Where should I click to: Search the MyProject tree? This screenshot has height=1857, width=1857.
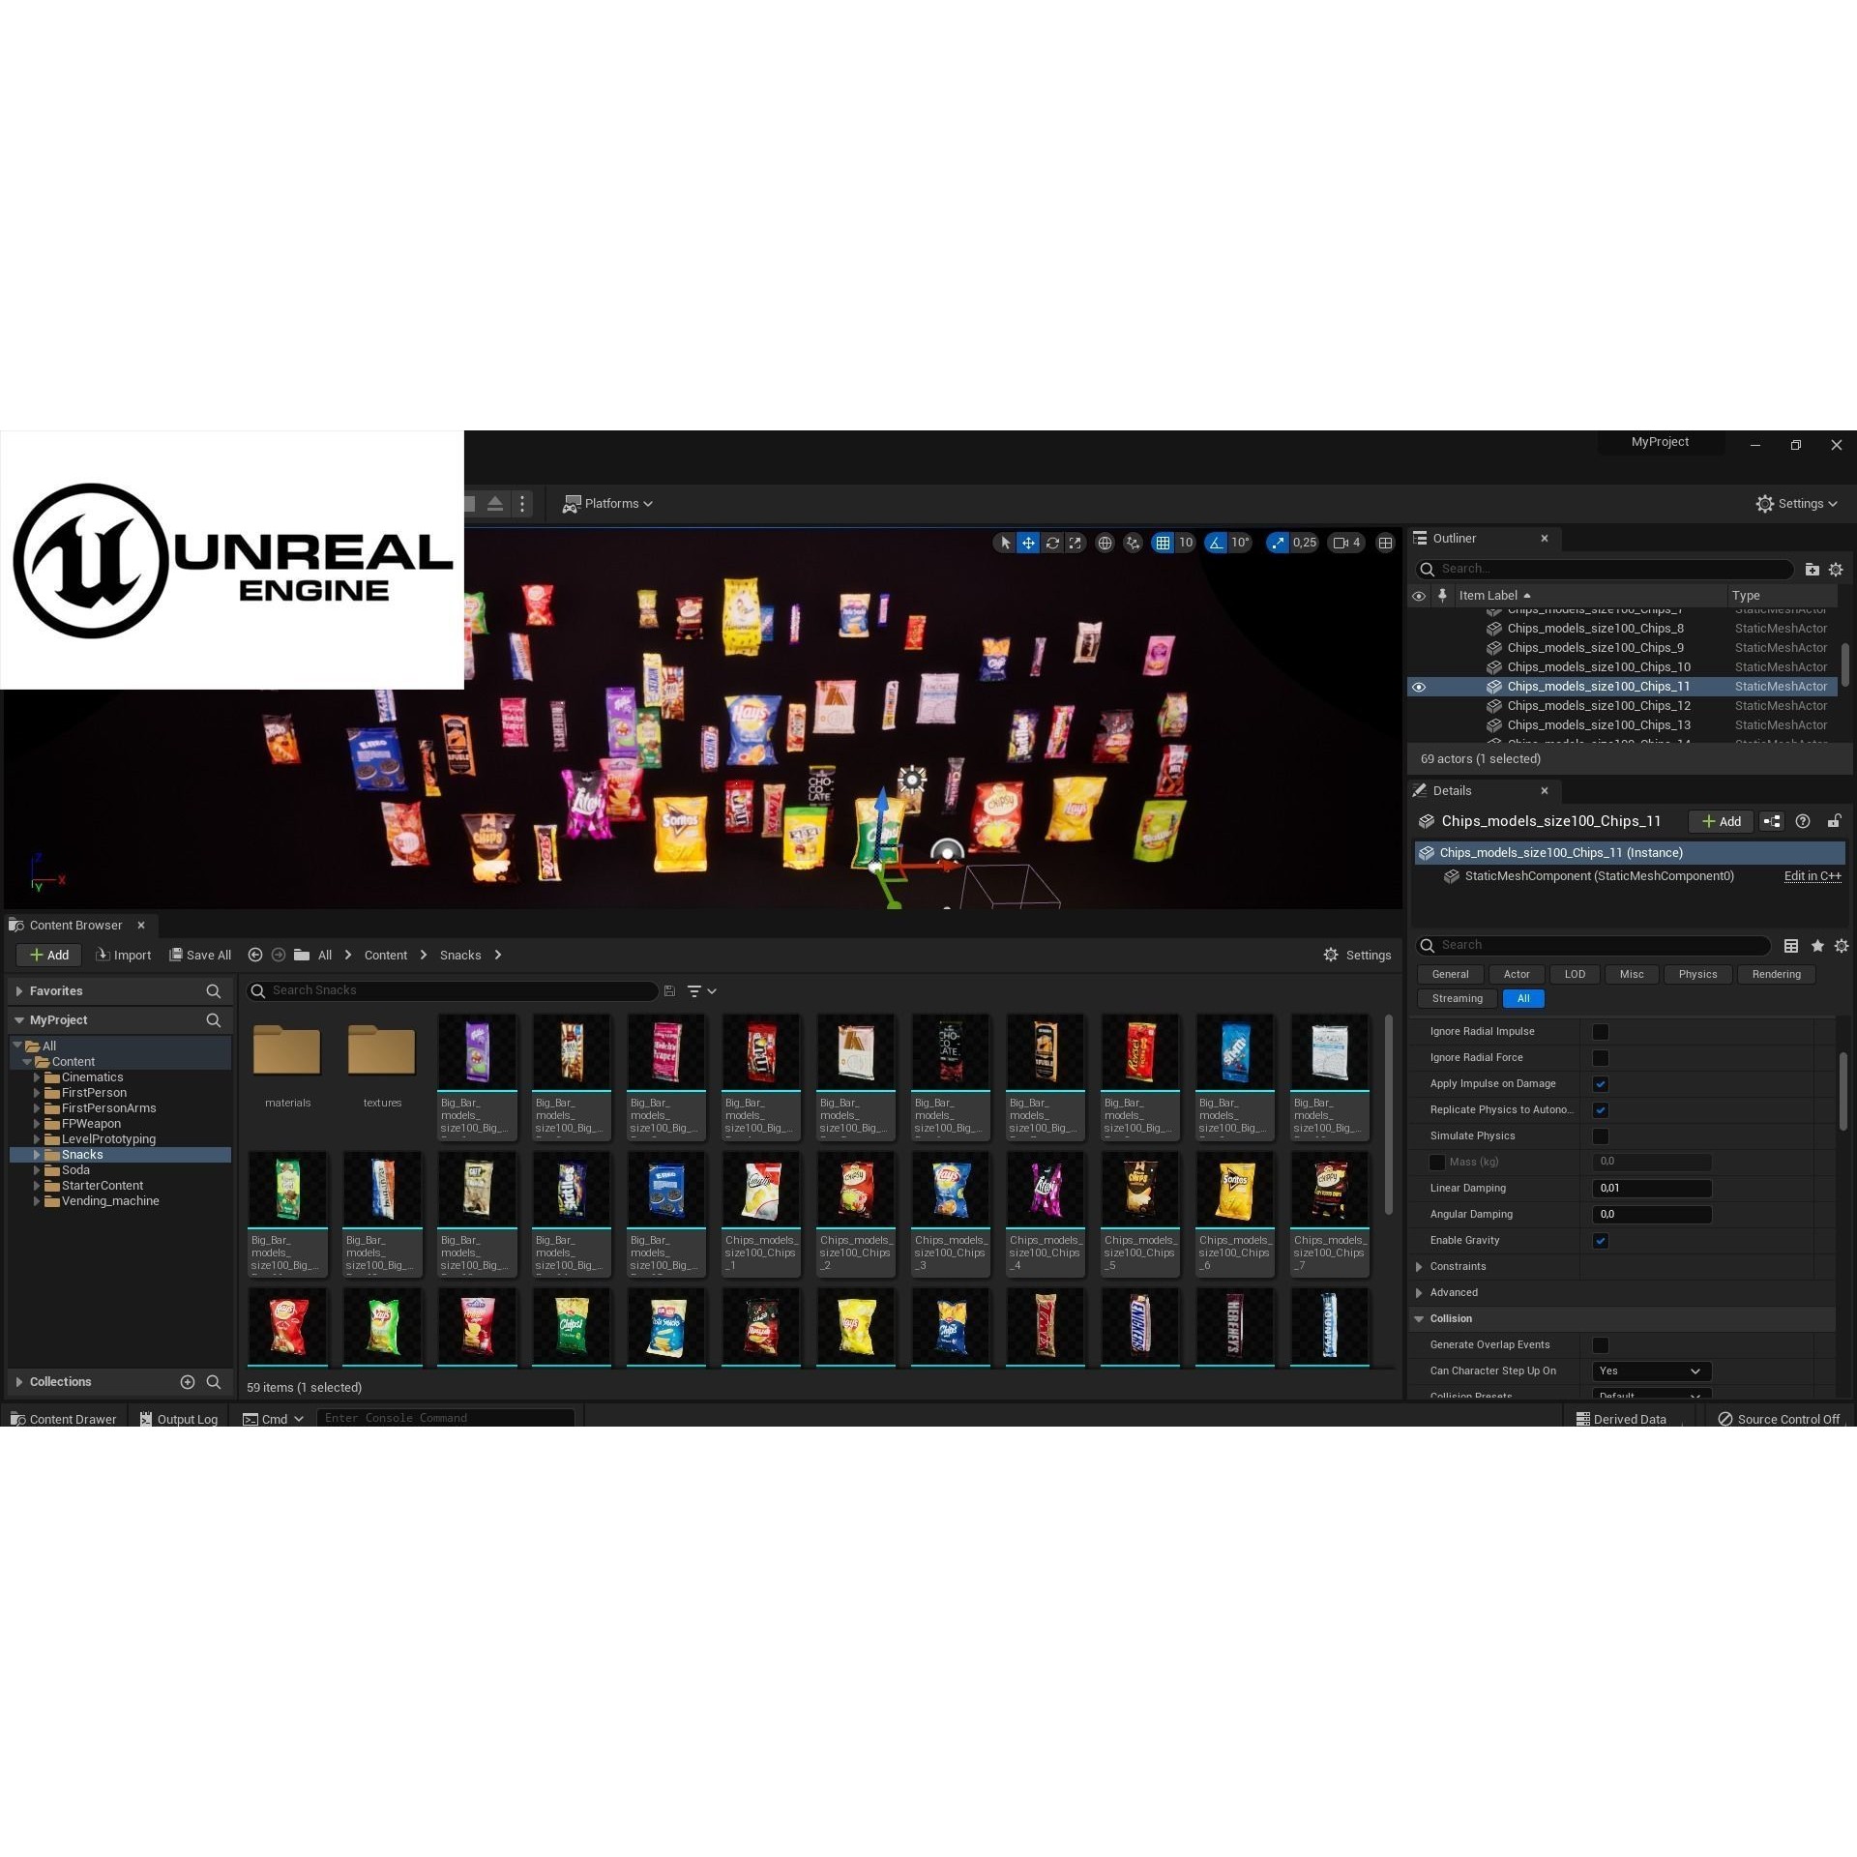point(214,1020)
